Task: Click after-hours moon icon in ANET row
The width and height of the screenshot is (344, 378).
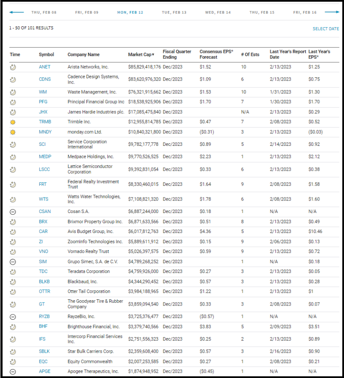Action: 13,67
